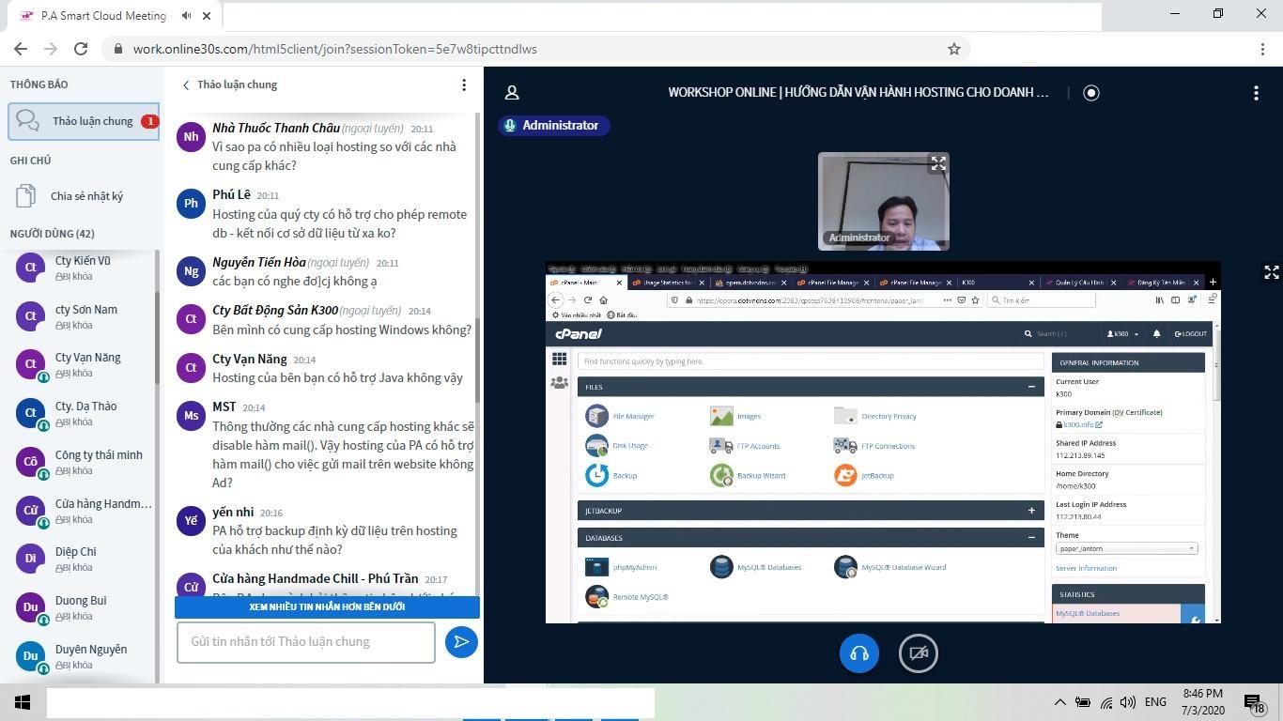The height and width of the screenshot is (721, 1283).
Task: Click Remote MySQL icon in shared cPanel
Action: pyautogui.click(x=596, y=596)
